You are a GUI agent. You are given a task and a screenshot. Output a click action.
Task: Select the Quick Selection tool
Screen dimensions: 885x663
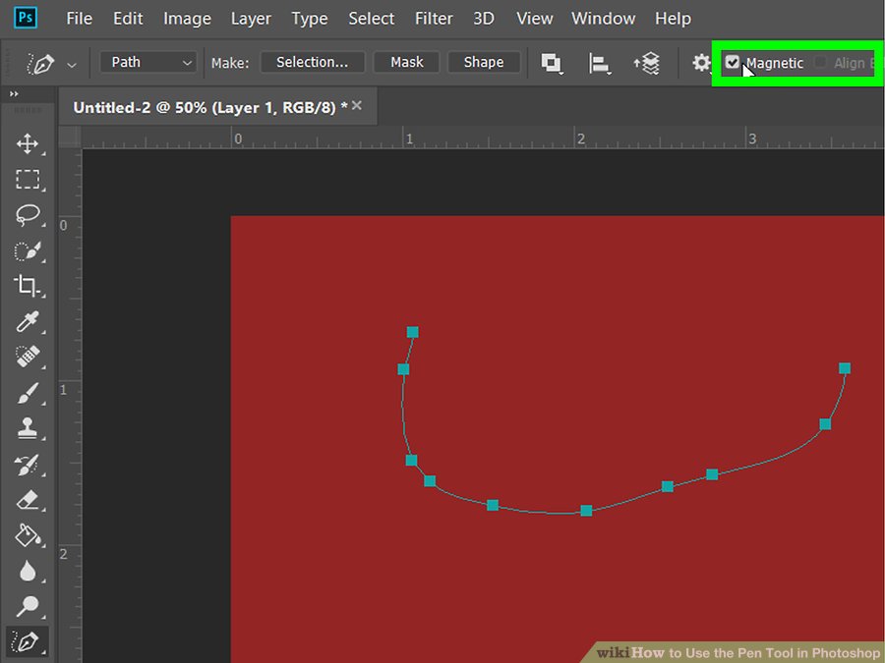click(28, 250)
